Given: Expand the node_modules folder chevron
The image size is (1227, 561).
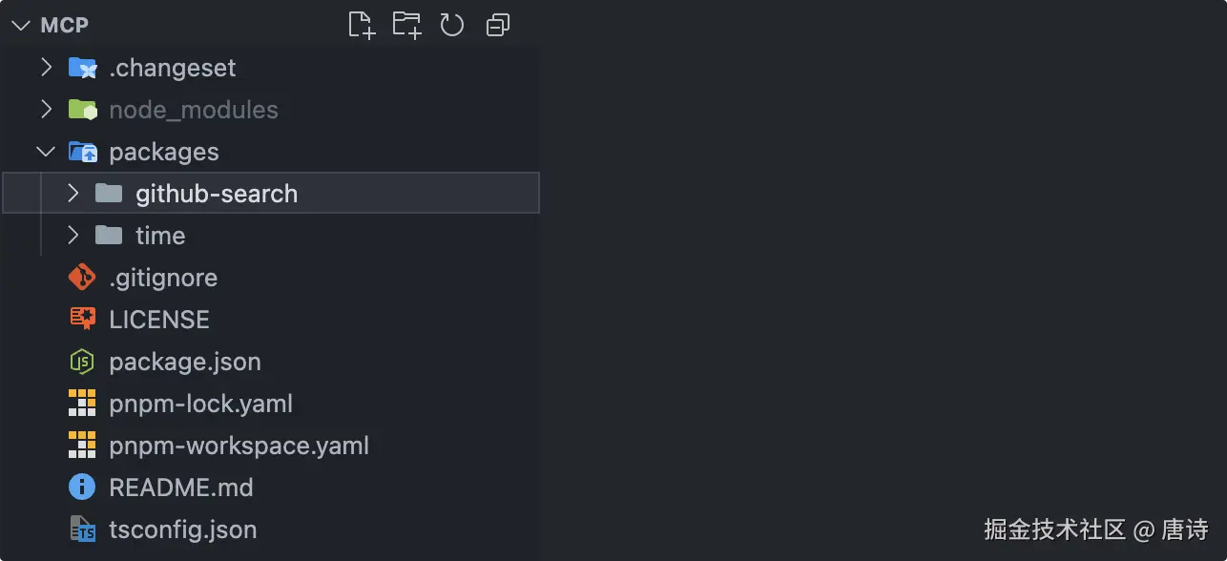Looking at the screenshot, I should tap(46, 110).
